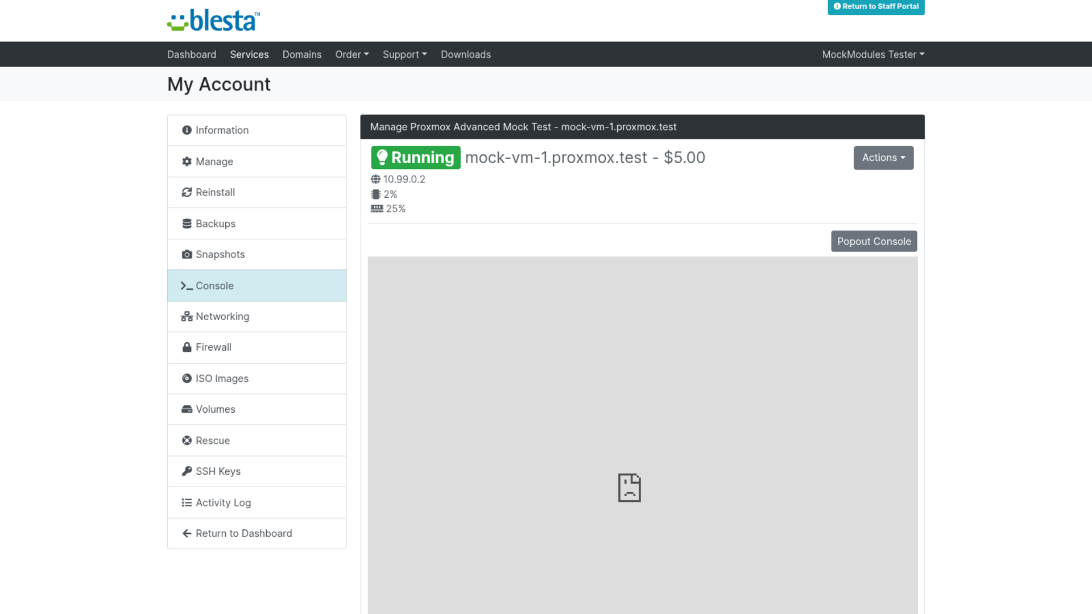Click the Activity Log list icon
This screenshot has height=614, width=1092.
187,503
